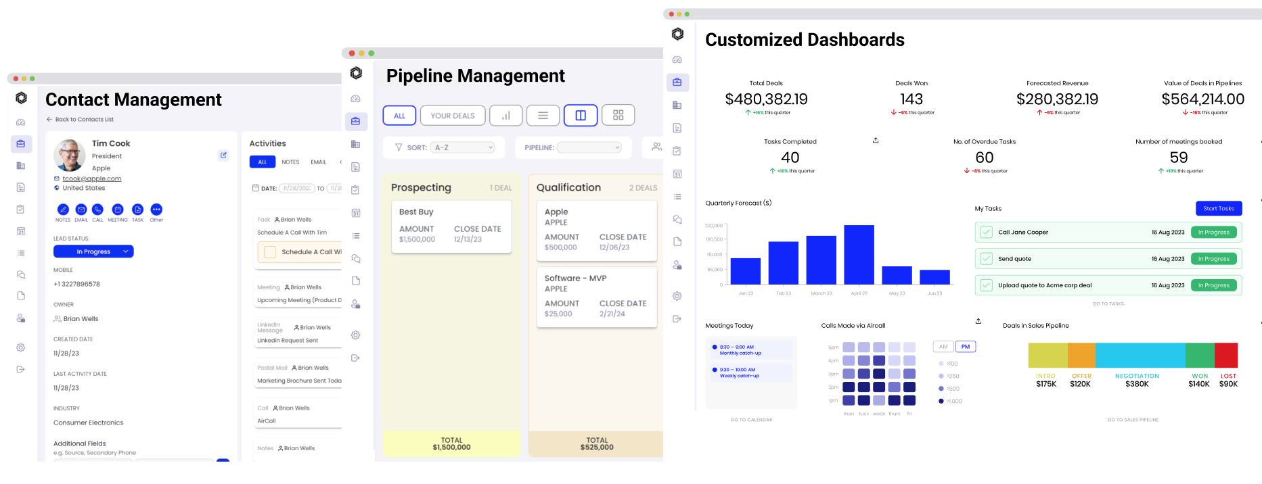The width and height of the screenshot is (1262, 484).
Task: Open the Weekly catch-up meeting entry
Action: pos(750,372)
